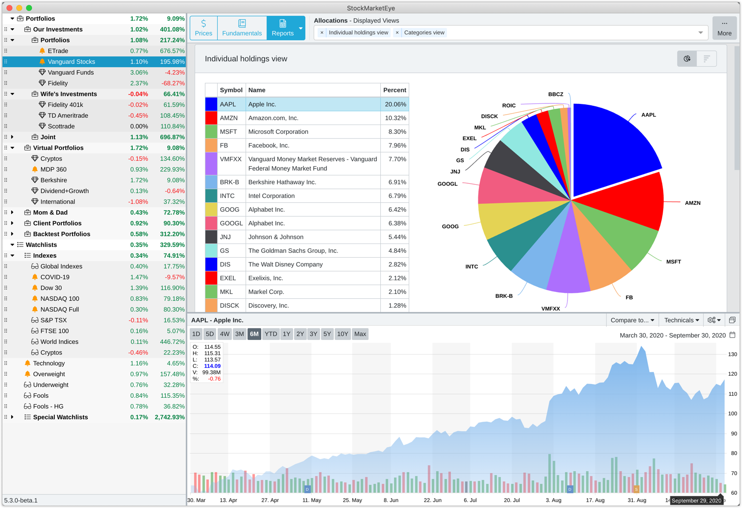This screenshot has width=742, height=508.
Task: Open the chart date range calendar
Action: (x=733, y=335)
